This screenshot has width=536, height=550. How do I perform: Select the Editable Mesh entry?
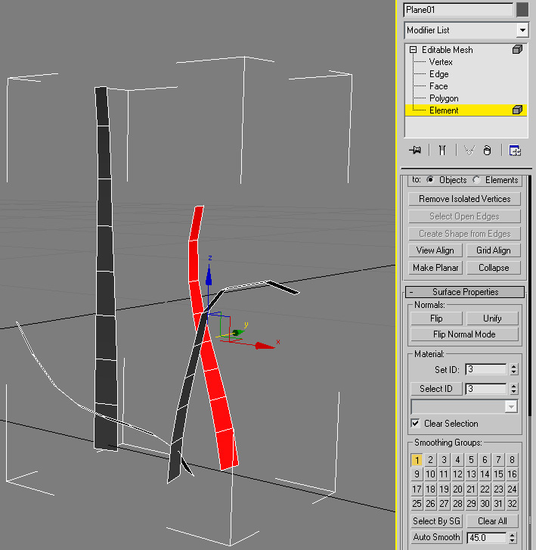click(x=447, y=50)
